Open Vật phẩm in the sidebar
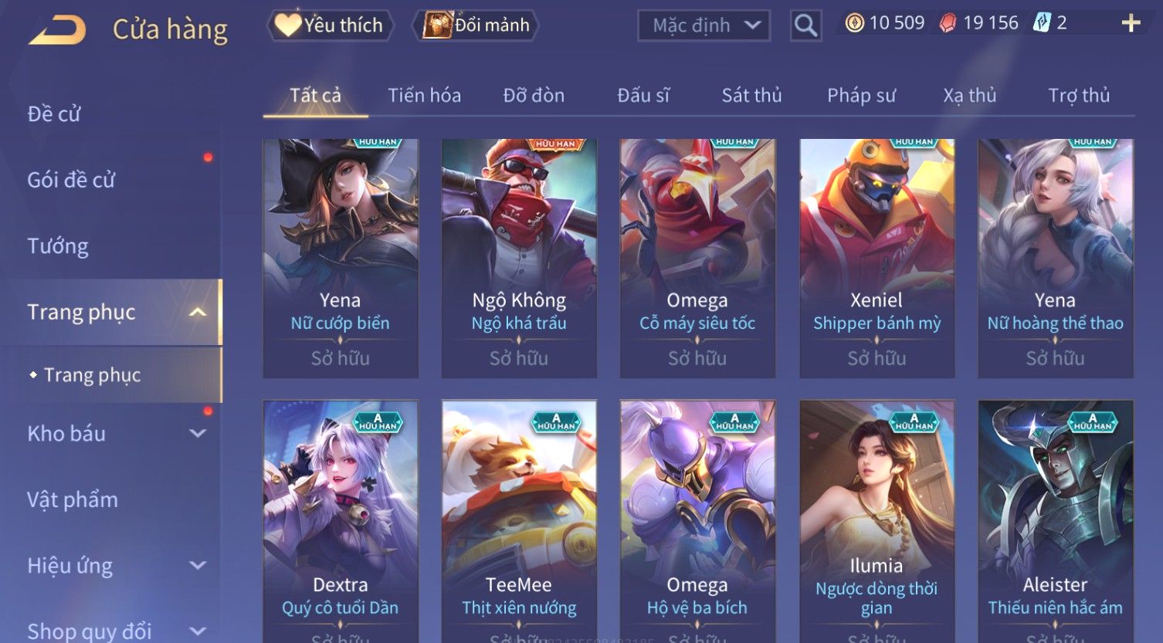Viewport: 1163px width, 643px height. point(73,500)
